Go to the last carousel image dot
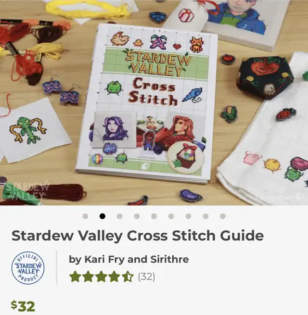 coord(222,216)
